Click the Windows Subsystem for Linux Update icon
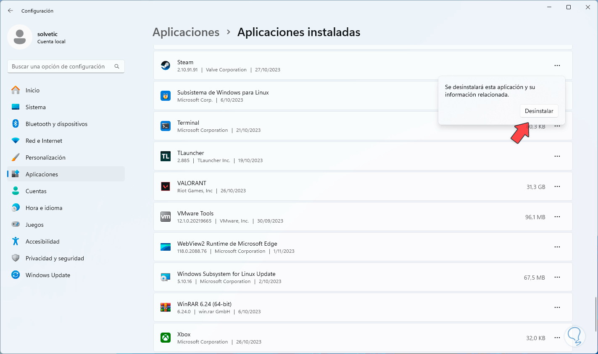Viewport: 598px width, 354px height. [166, 277]
